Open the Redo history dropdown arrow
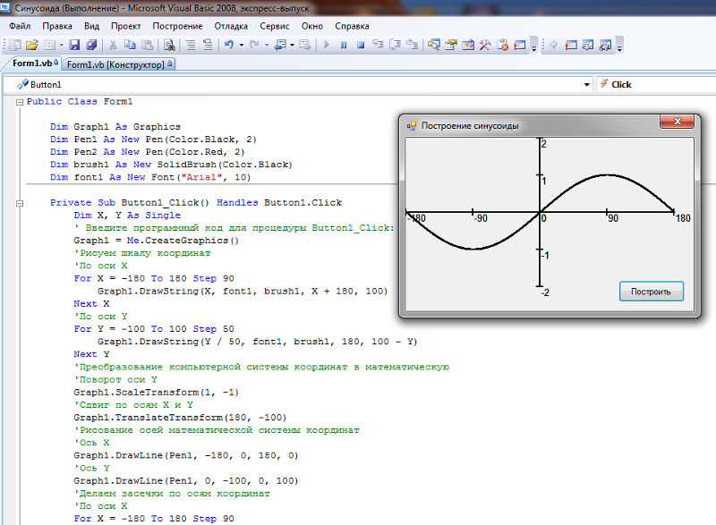This screenshot has height=525, width=716. pyautogui.click(x=267, y=45)
